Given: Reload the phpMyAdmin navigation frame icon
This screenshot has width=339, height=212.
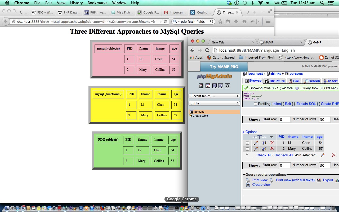Looking at the screenshot, I should coord(227,86).
